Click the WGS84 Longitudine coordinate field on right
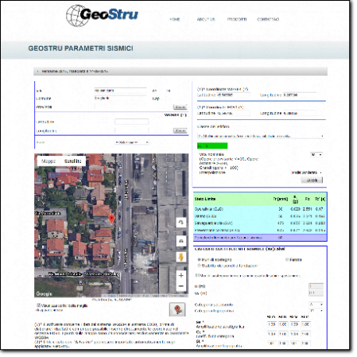Image resolution: width=357 pixels, height=357 pixels. coord(300,95)
